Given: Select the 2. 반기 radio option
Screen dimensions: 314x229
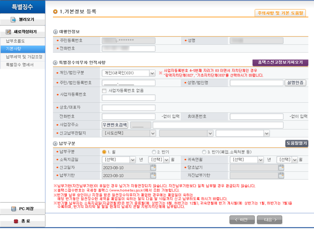Looking at the screenshot, I should (154, 152).
